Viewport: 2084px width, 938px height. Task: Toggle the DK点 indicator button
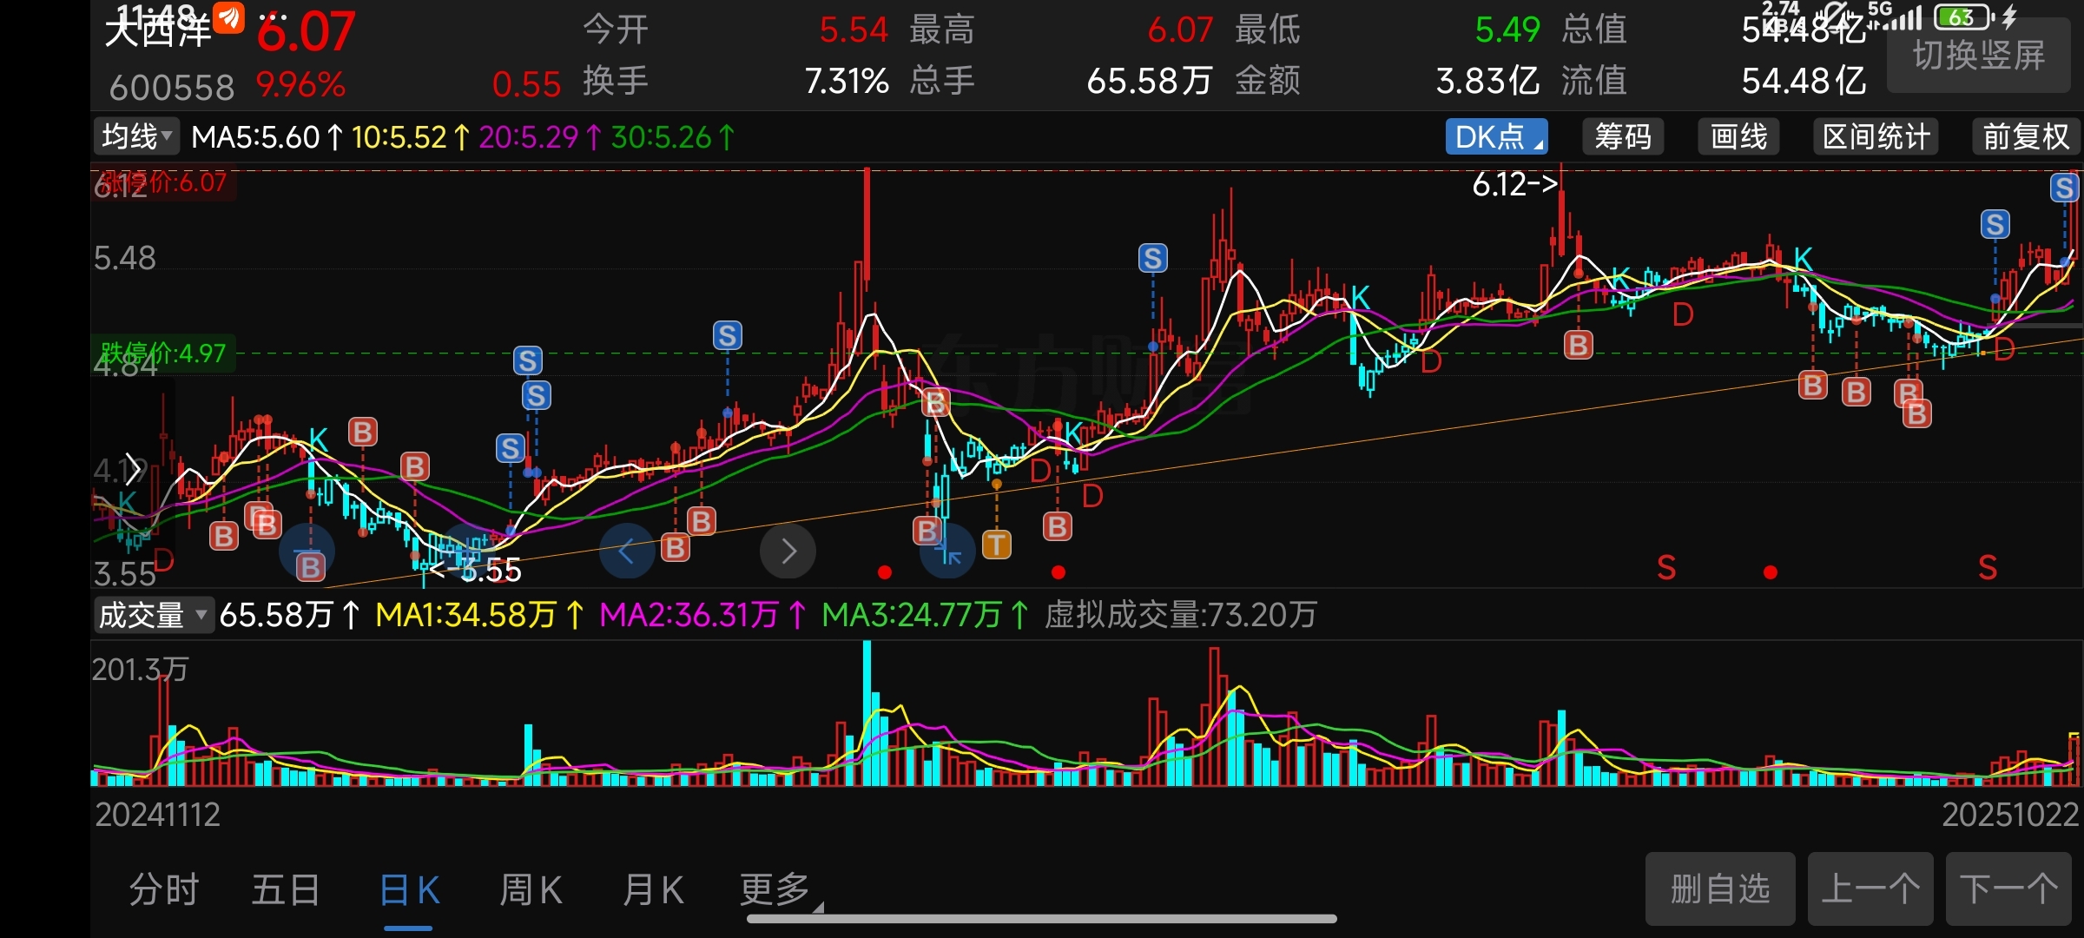click(1495, 137)
